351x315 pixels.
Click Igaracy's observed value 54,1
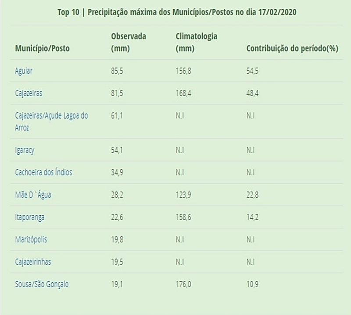[116, 150]
